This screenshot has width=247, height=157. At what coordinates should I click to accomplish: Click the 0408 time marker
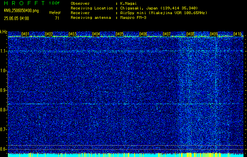190,34
